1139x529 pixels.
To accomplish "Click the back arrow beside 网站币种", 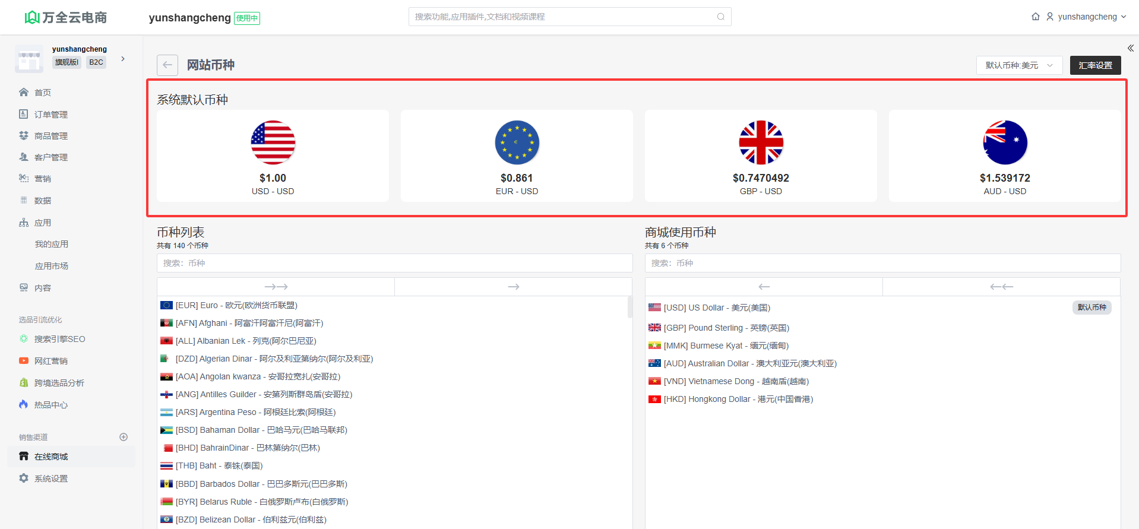I will [167, 65].
